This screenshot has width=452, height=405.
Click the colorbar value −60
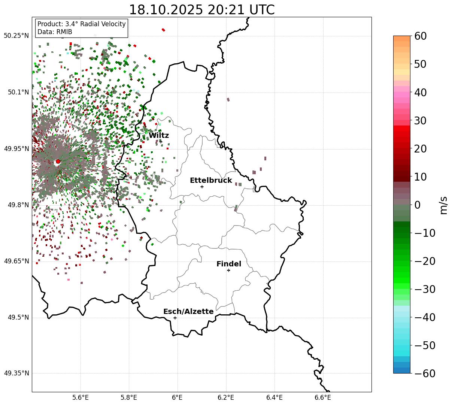(x=425, y=374)
